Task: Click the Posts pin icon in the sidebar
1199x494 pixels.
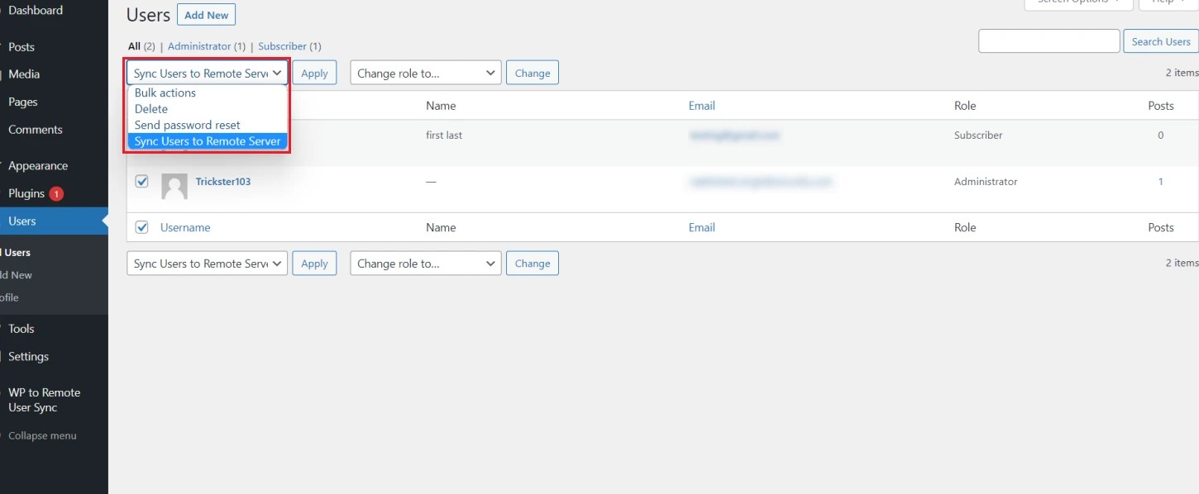Action: point(2,47)
